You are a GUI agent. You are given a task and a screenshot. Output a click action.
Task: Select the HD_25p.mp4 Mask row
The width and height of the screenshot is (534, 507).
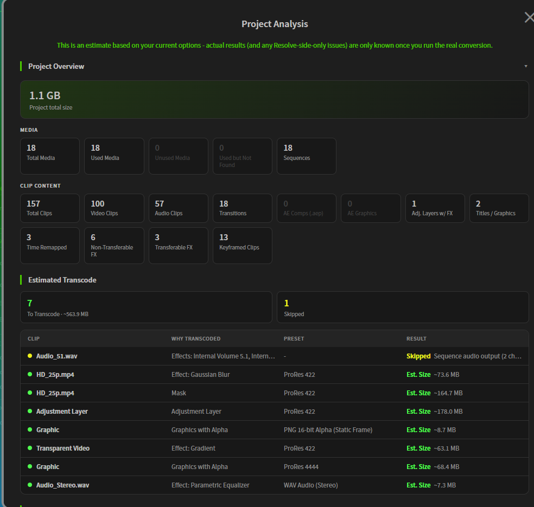tap(274, 393)
